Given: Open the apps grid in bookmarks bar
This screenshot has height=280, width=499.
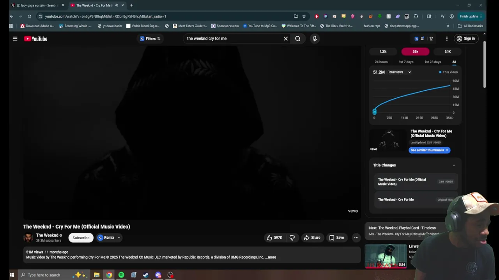Looking at the screenshot, I should 11,26.
